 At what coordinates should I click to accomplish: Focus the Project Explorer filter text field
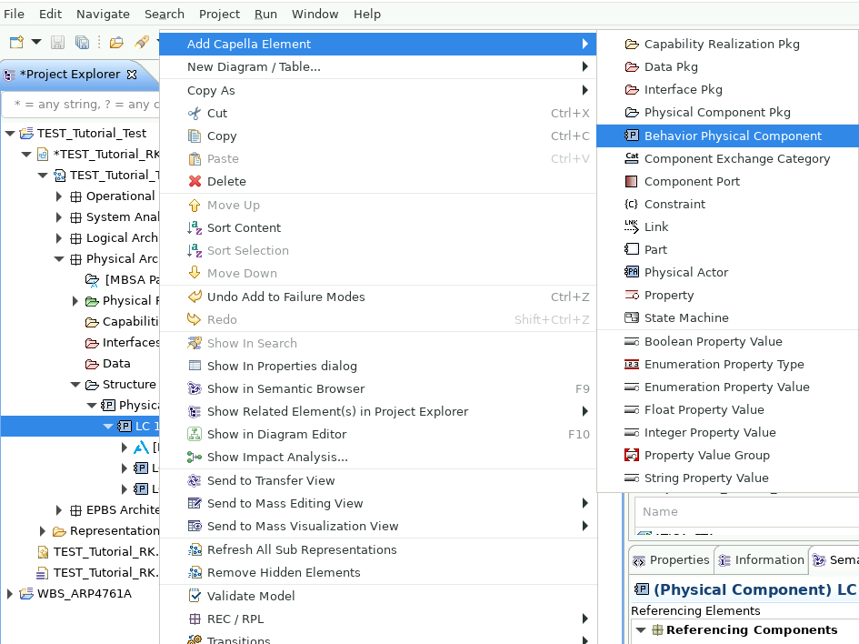(x=82, y=104)
